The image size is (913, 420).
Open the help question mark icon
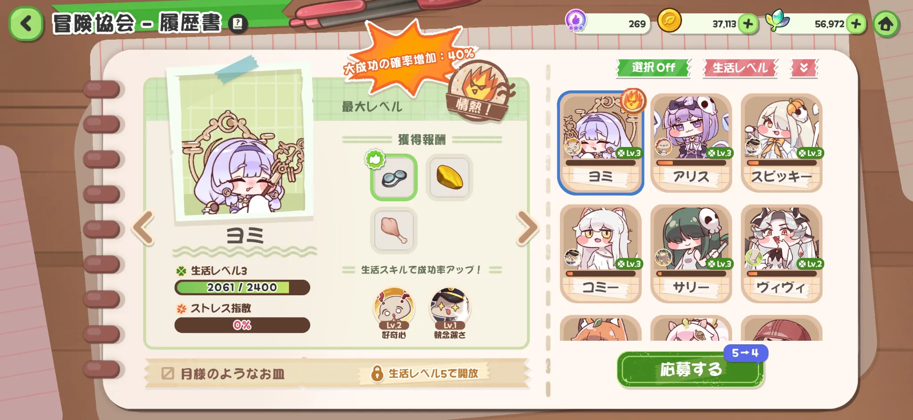pos(238,23)
